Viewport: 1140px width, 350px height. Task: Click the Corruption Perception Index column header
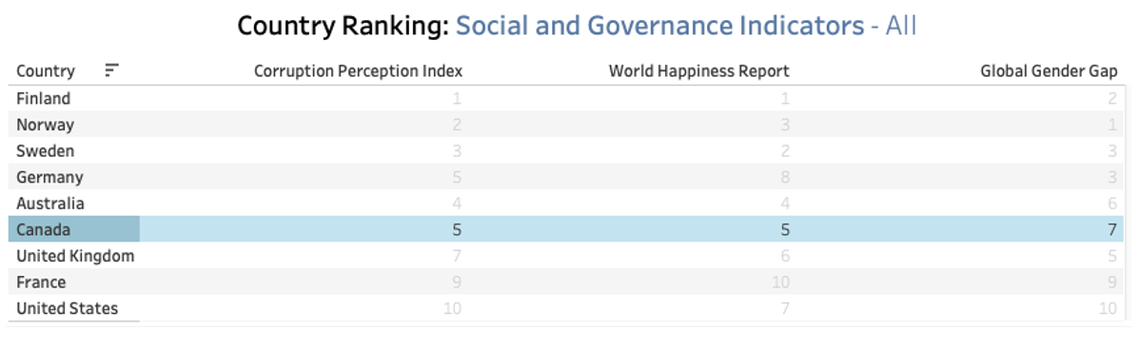click(x=358, y=70)
